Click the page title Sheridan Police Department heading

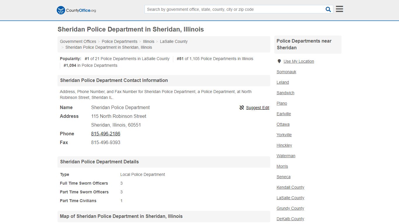click(131, 29)
